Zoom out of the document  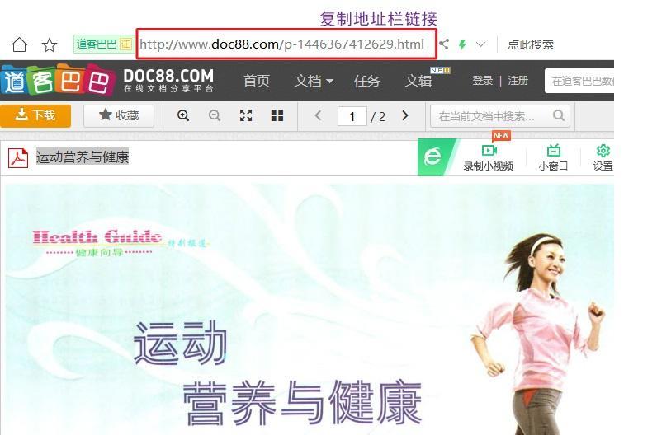(215, 116)
